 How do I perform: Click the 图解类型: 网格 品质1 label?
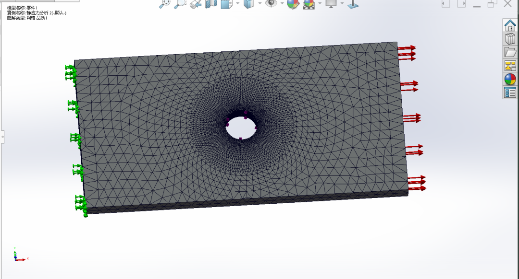click(x=27, y=18)
